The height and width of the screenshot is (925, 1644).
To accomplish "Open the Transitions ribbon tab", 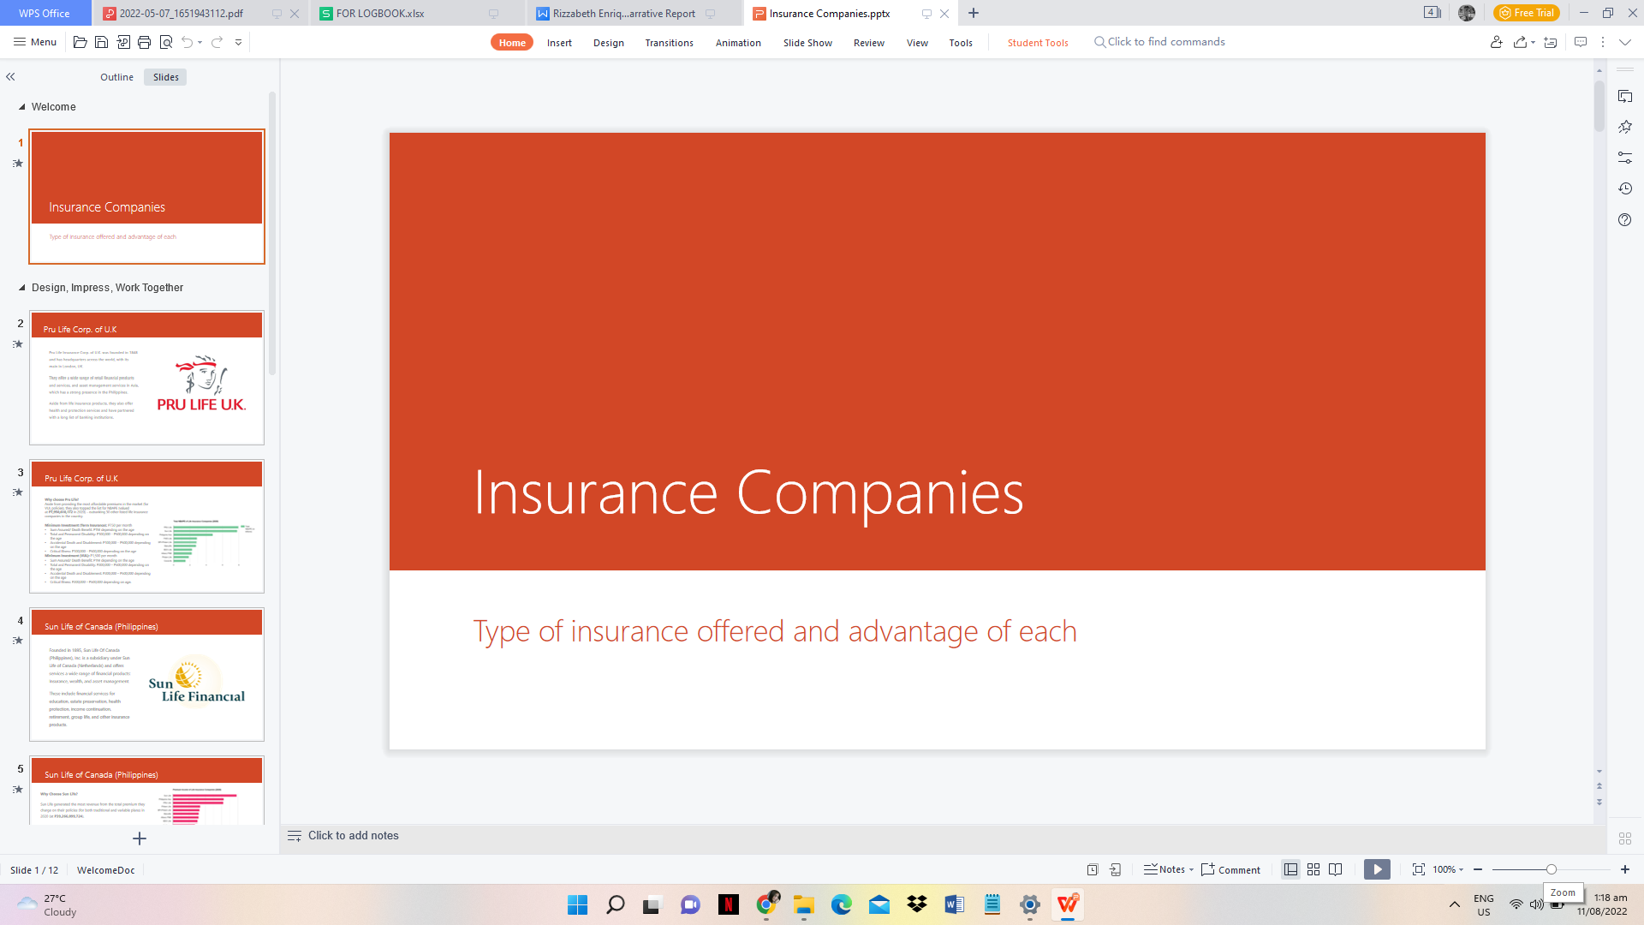I will [669, 43].
